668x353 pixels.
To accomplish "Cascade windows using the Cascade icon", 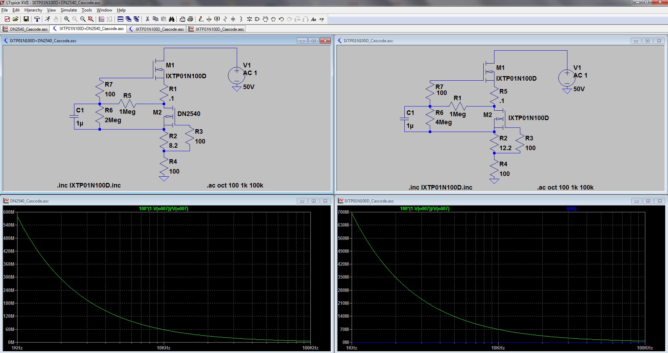I will click(129, 19).
